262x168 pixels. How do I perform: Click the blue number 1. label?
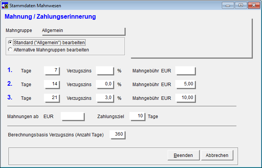10,70
